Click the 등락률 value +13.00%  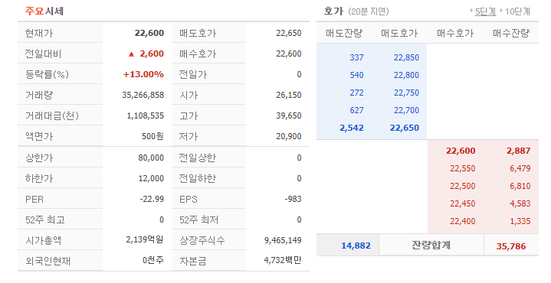143,74
